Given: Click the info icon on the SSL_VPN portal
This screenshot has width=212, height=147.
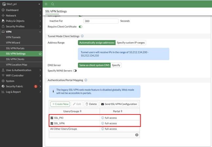Looking at the screenshot, I should (x=103, y=123).
